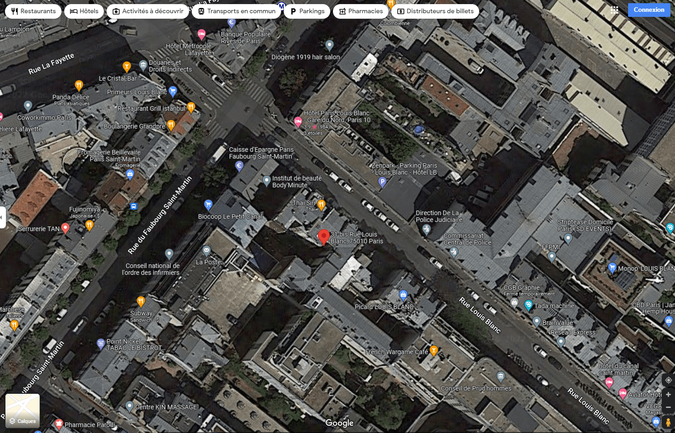675x433 pixels.
Task: Open Street View Pegman
Action: (668, 422)
